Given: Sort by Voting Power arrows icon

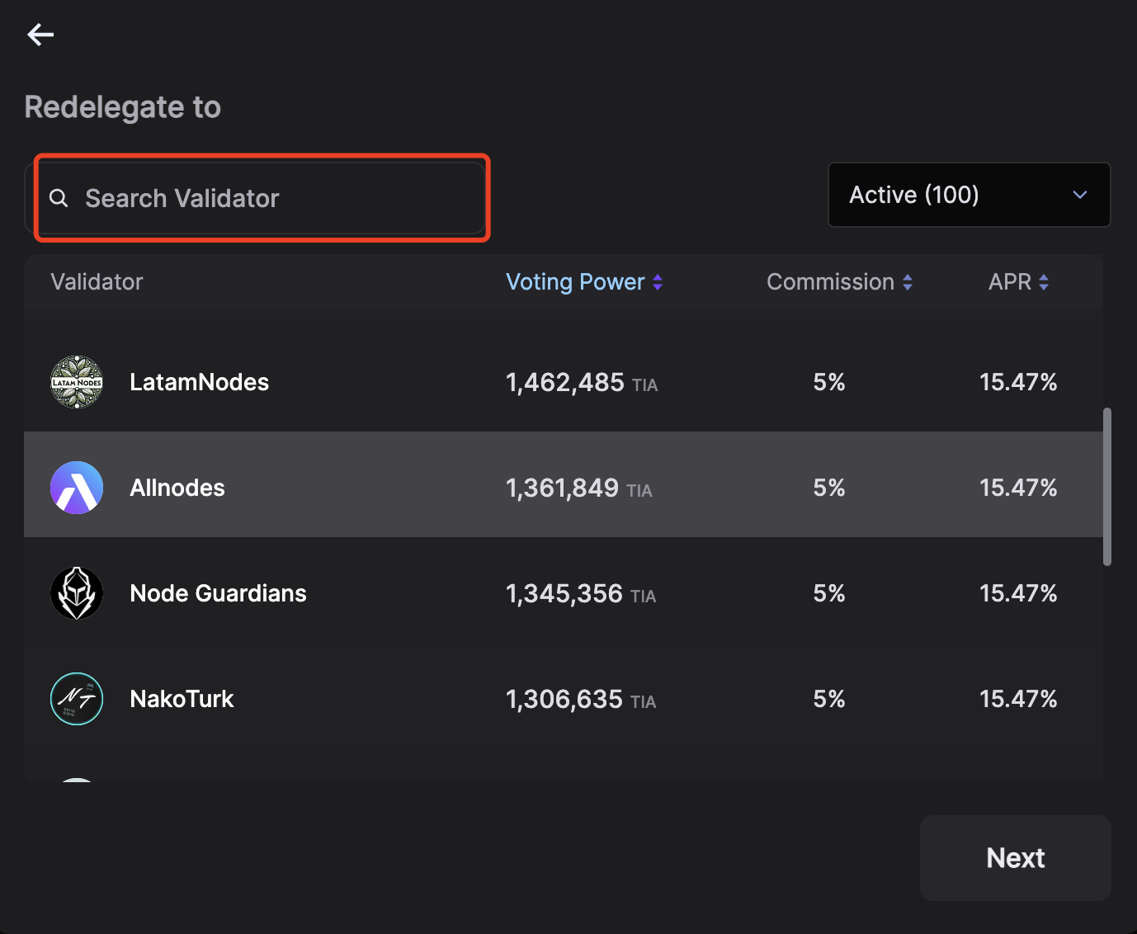Looking at the screenshot, I should tap(658, 282).
